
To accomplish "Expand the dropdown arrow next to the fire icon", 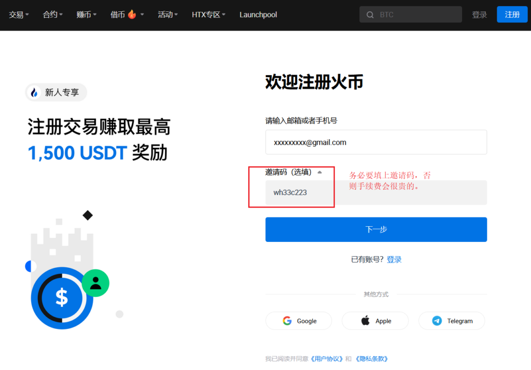I will 142,15.
